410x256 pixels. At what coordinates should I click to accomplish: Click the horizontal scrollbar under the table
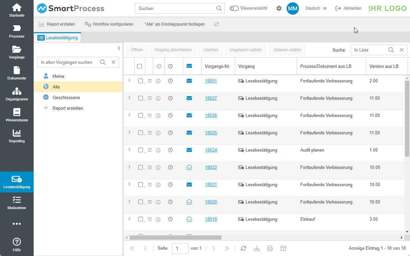click(x=175, y=237)
